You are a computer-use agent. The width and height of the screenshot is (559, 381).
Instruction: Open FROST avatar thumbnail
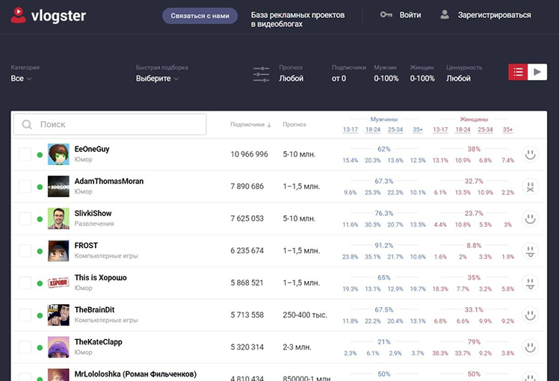pyautogui.click(x=58, y=251)
